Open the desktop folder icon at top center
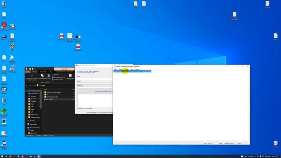Image resolution: width=281 pixels, height=158 pixels. click(x=136, y=4)
